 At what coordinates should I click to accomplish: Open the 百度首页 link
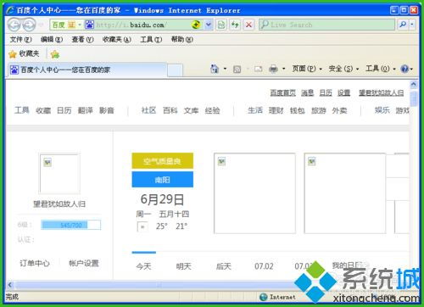282,92
